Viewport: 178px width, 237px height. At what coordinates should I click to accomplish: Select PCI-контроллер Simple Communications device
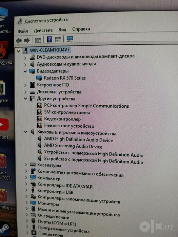[x=86, y=106]
